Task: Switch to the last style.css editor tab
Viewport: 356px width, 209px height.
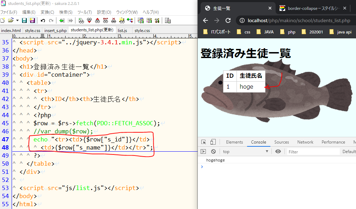Action: coord(142,30)
